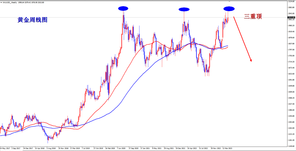Click the 31 Jul 2022 date label
This screenshot has height=151, width=296.
click(203, 149)
